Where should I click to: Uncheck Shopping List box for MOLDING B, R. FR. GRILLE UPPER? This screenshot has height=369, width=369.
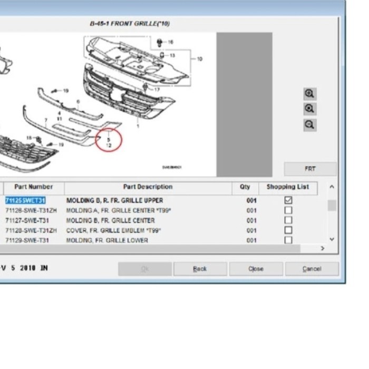(288, 200)
